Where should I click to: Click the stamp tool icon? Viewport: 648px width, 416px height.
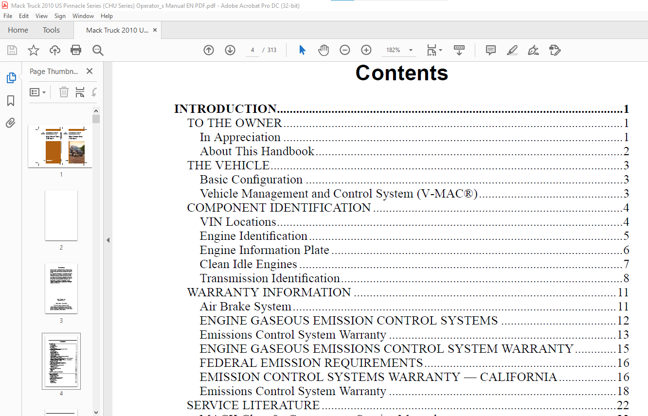point(555,50)
